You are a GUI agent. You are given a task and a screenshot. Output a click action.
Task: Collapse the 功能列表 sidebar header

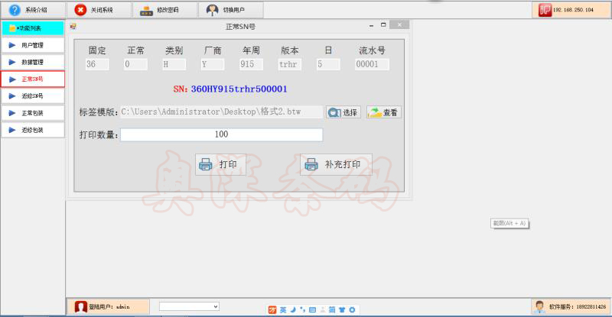[32, 28]
